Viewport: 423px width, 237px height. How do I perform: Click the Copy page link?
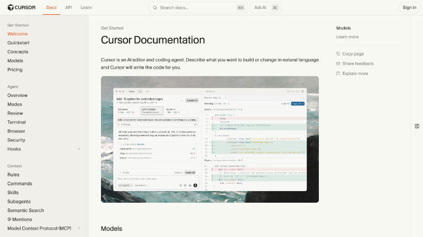[x=353, y=54]
